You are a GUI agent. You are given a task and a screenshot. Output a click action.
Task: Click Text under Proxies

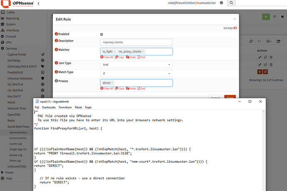(141, 89)
